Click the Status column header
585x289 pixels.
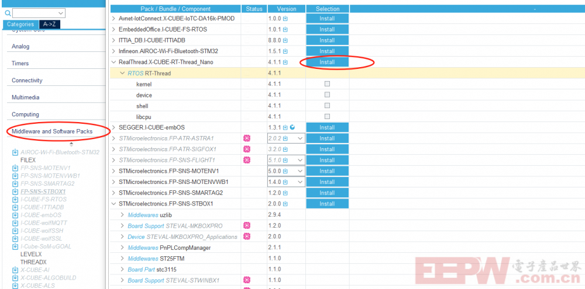(254, 9)
